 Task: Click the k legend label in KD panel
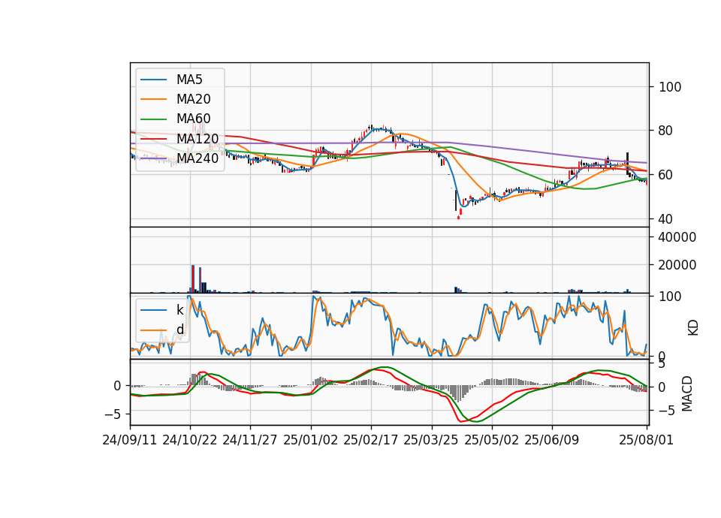tap(179, 310)
